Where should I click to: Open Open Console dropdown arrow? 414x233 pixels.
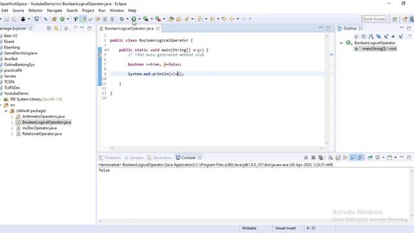395,158
